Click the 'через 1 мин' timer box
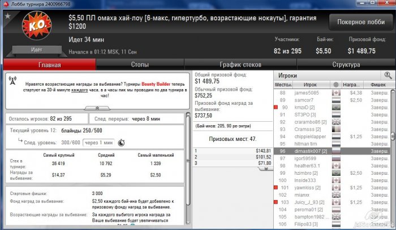Screen dimensions: 396x230 pyautogui.click(x=98, y=143)
